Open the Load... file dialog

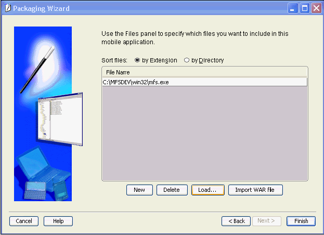pyautogui.click(x=208, y=190)
